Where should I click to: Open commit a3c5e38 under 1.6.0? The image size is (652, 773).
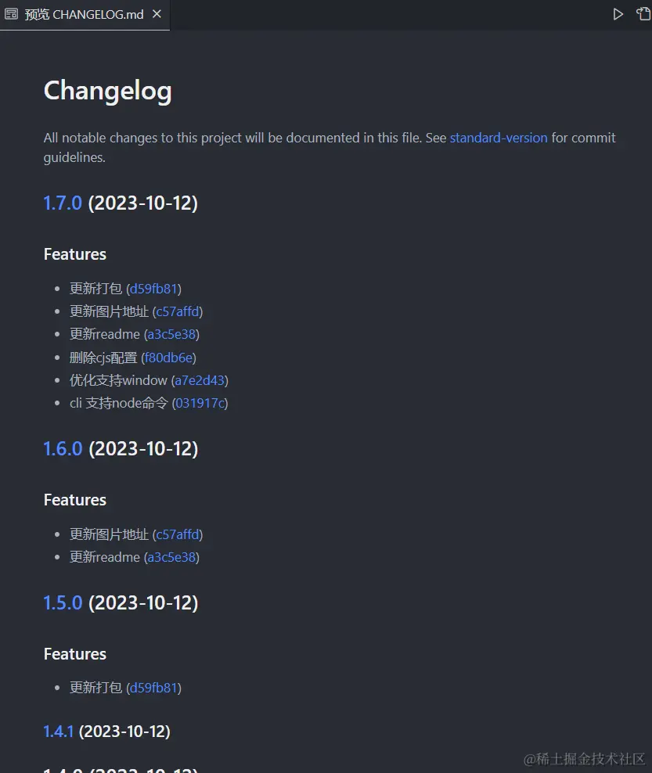(x=172, y=557)
